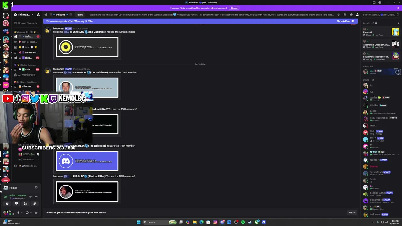Open the weather widget showing Mostly cloudy

coord(11,222)
